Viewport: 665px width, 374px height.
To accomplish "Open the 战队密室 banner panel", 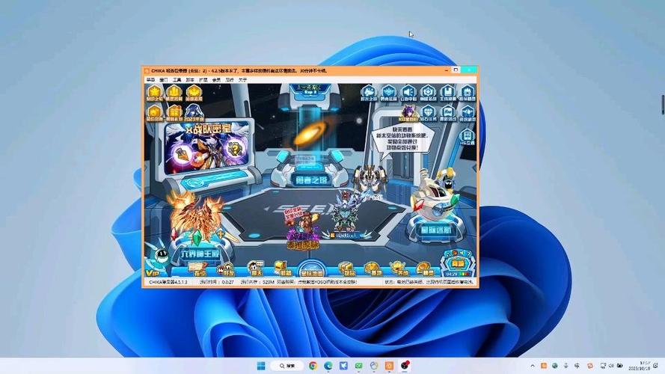I will tap(208, 148).
